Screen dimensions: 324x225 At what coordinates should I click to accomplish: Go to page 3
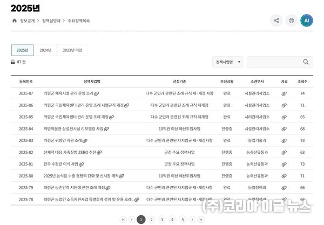162,220
